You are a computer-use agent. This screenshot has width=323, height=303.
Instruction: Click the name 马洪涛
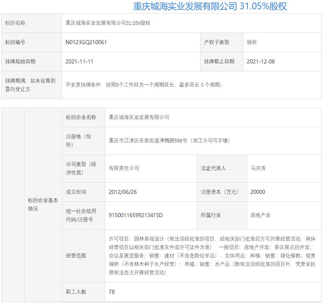(x=258, y=168)
